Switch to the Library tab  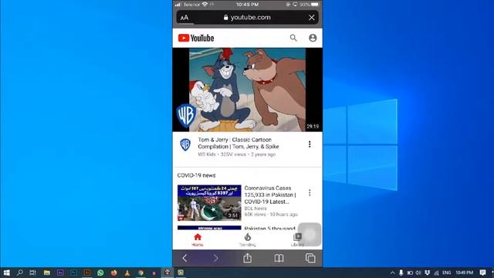pos(297,240)
